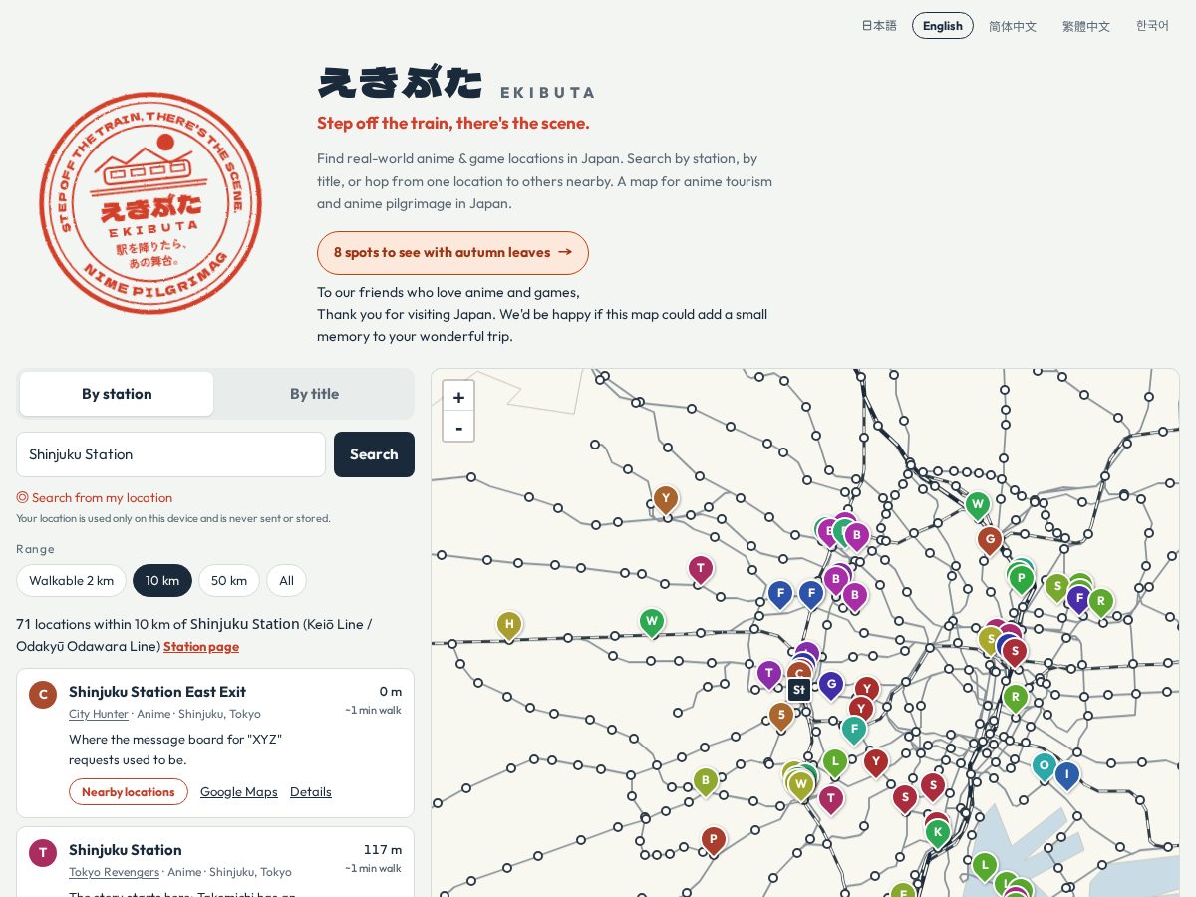This screenshot has width=1196, height=897.
Task: Open the purple F map marker
Action: click(x=1078, y=598)
